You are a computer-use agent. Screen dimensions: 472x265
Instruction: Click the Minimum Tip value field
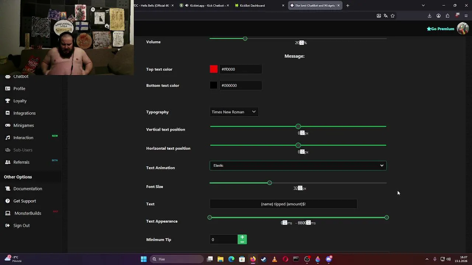click(224, 240)
